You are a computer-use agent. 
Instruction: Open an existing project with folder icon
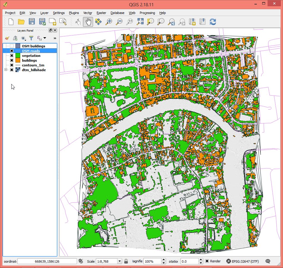point(21,22)
